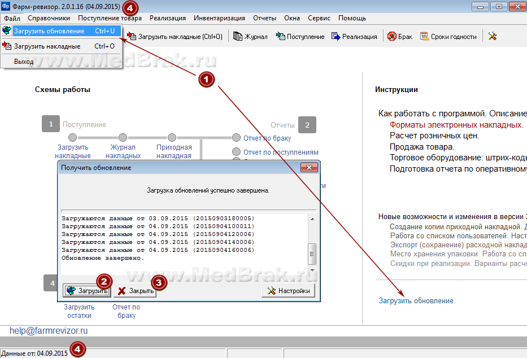Click Отчет по браку link below dialog
The image size is (527, 358).
pos(127,311)
